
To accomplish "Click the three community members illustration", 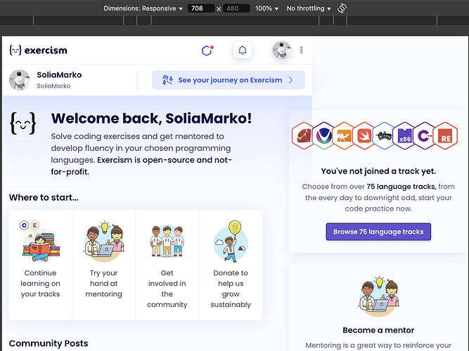I will point(167,241).
